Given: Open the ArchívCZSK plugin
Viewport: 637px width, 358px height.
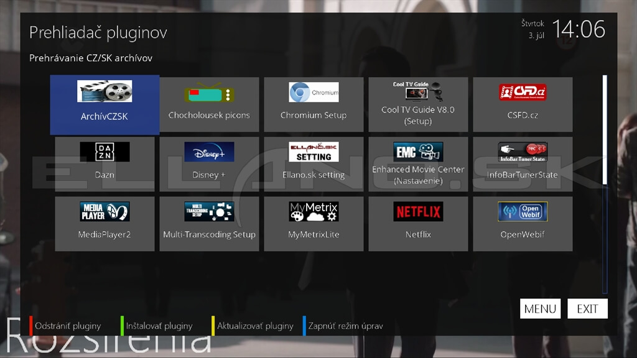Looking at the screenshot, I should [x=105, y=104].
